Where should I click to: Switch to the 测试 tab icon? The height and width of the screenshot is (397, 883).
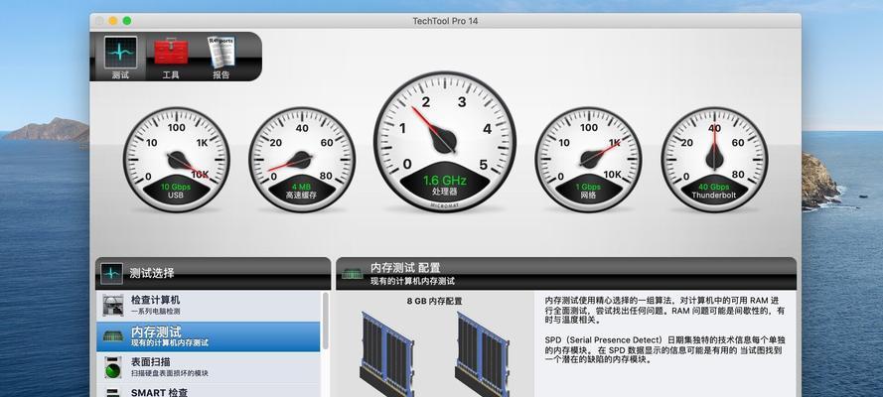pyautogui.click(x=120, y=57)
